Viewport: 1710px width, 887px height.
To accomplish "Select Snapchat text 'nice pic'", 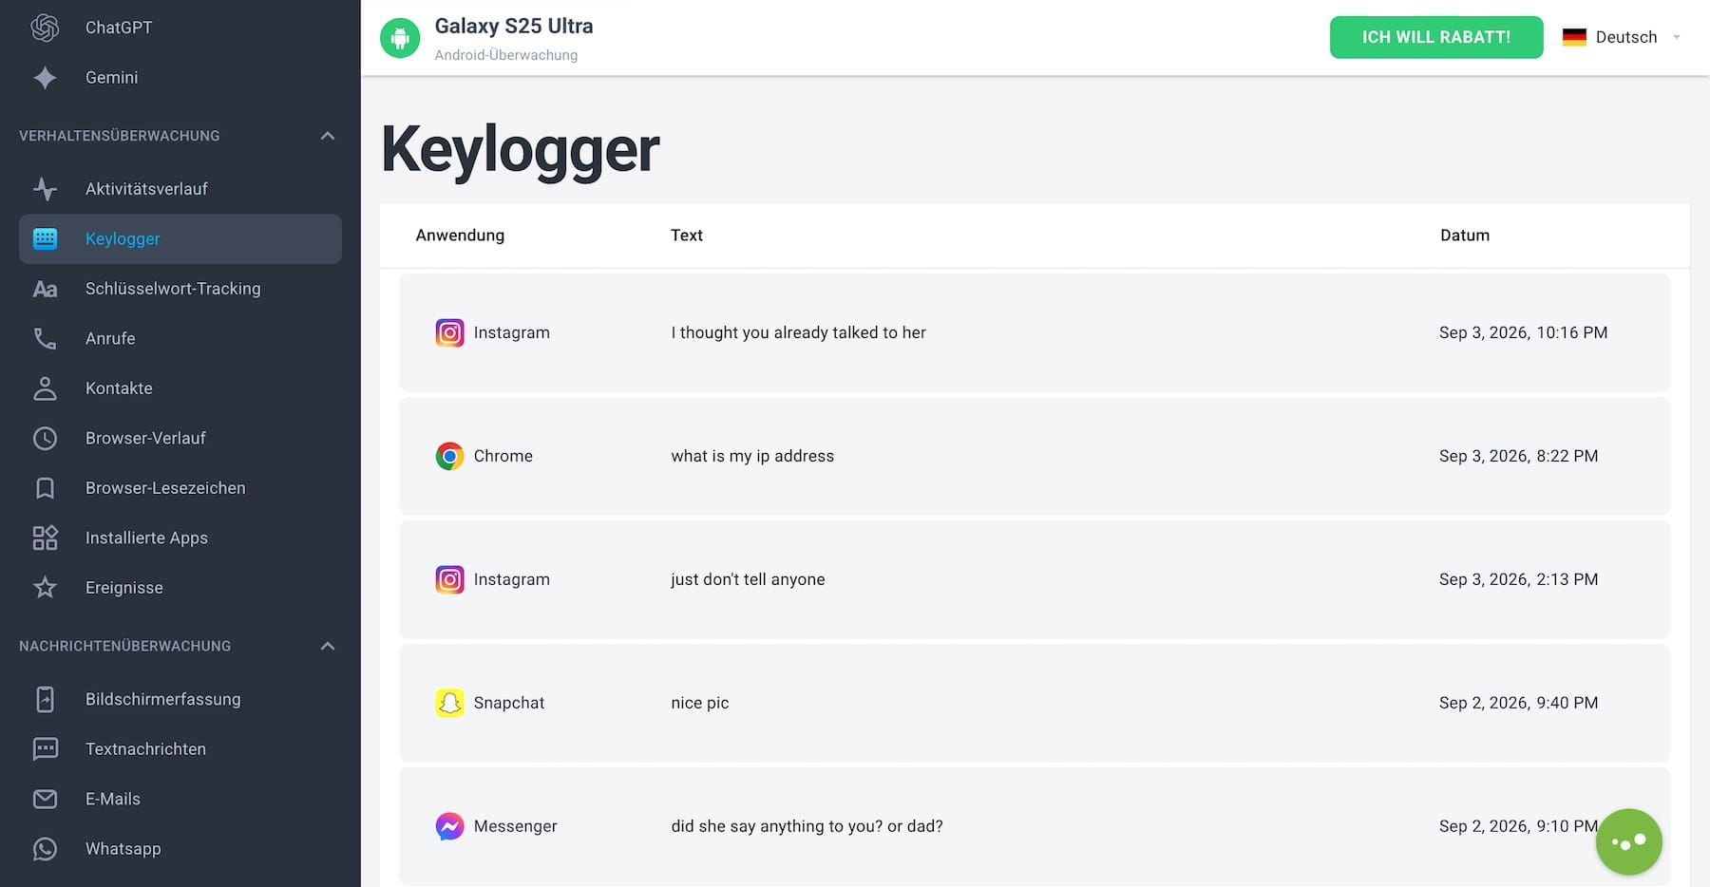I will [x=699, y=704].
